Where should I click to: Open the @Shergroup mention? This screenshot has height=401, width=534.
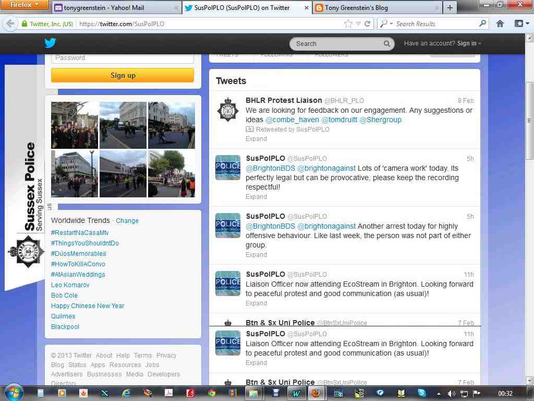click(x=380, y=120)
